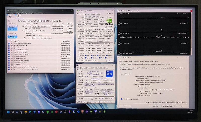Viewport: 201px width, 122px height.
Task: Switch to the Sensors tab in GPU-Z
Action: [87, 14]
